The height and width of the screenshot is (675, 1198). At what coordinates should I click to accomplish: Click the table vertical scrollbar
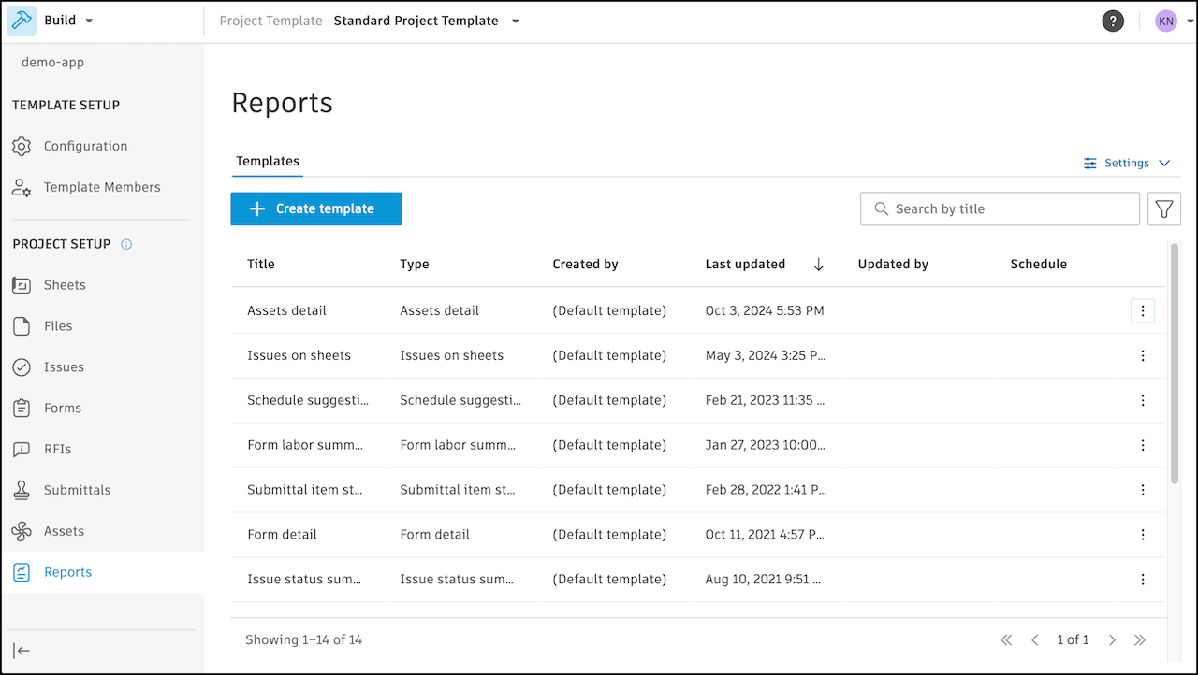(x=1175, y=365)
